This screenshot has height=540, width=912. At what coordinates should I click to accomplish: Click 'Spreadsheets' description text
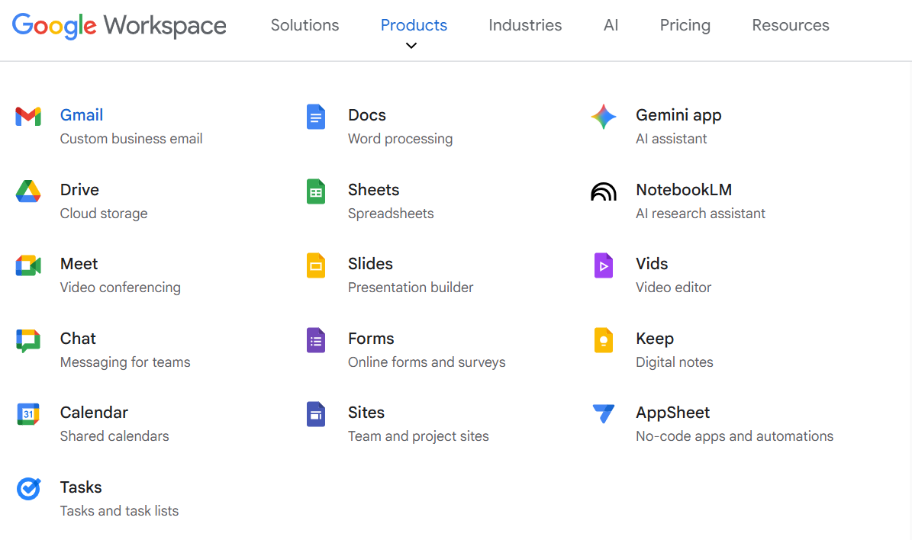tap(391, 214)
